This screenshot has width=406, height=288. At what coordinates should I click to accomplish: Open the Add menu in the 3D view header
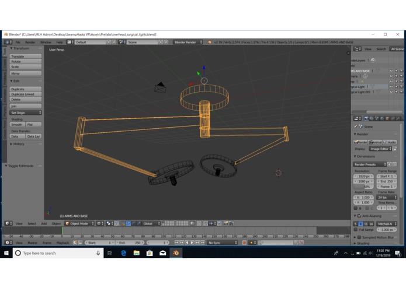(44, 223)
